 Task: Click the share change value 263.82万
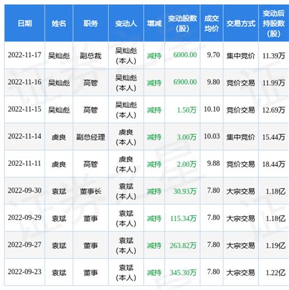184,246
